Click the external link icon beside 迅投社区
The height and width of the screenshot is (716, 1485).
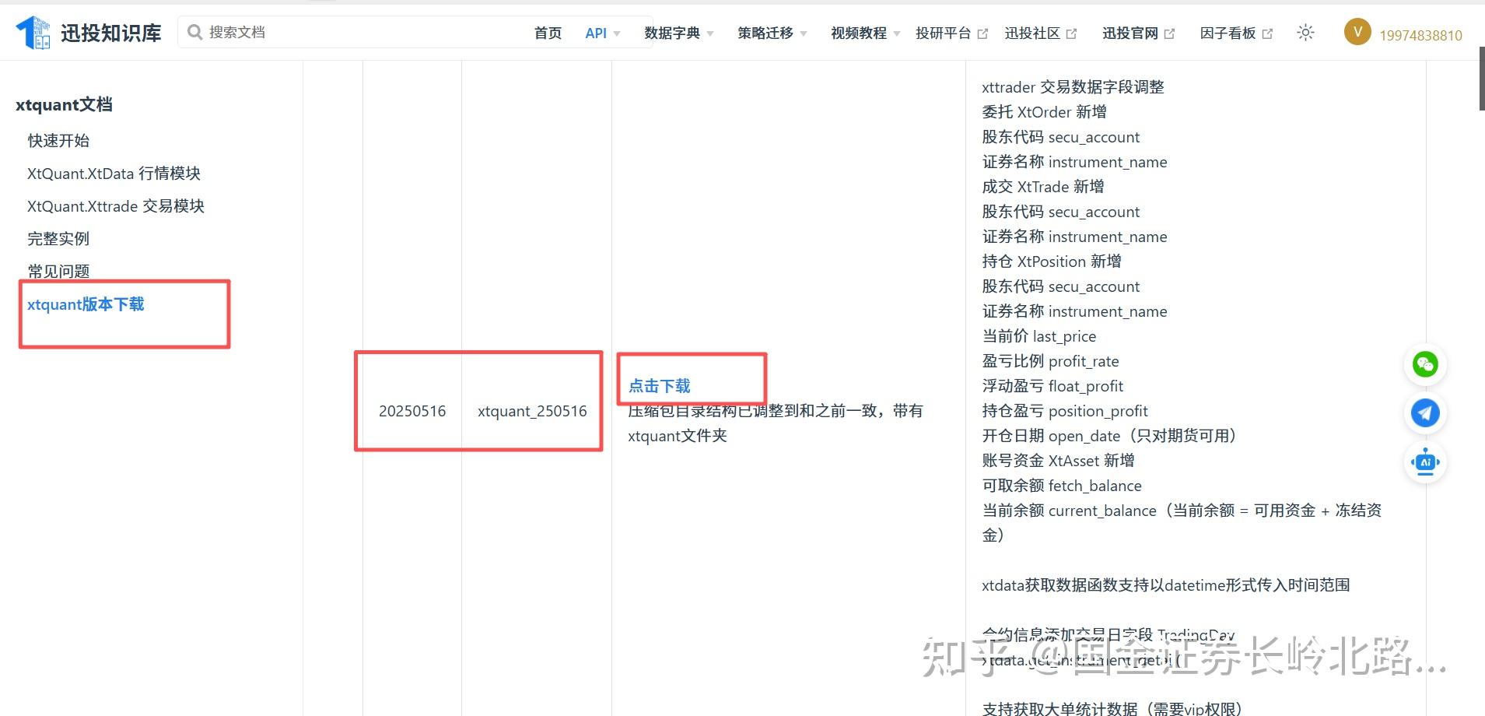(1073, 33)
